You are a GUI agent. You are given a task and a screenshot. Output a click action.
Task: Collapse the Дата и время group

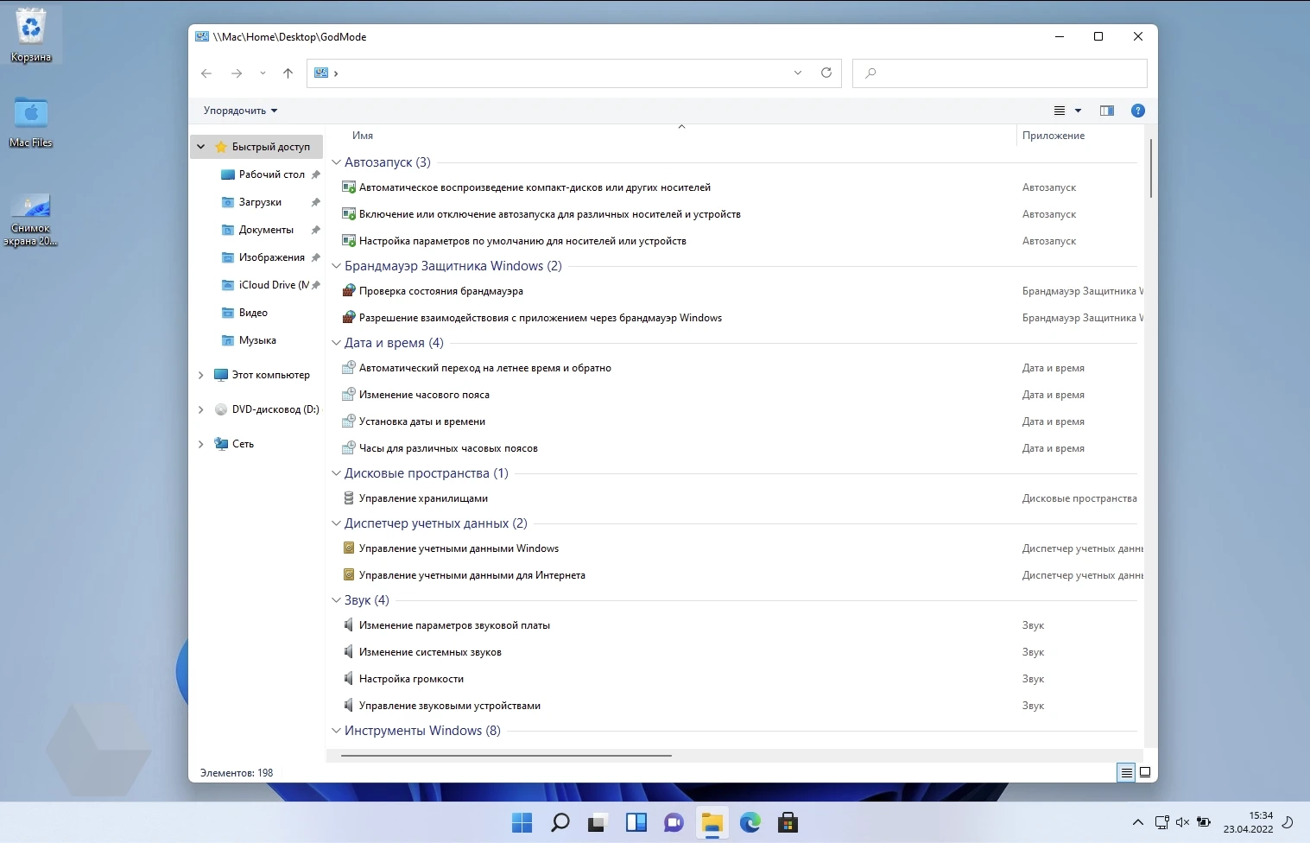click(x=337, y=343)
